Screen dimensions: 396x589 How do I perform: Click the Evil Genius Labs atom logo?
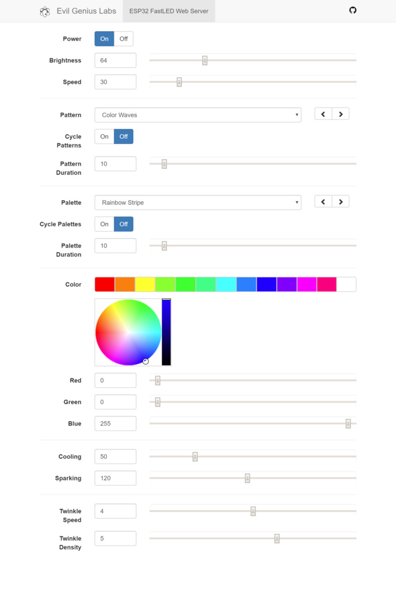(x=45, y=11)
